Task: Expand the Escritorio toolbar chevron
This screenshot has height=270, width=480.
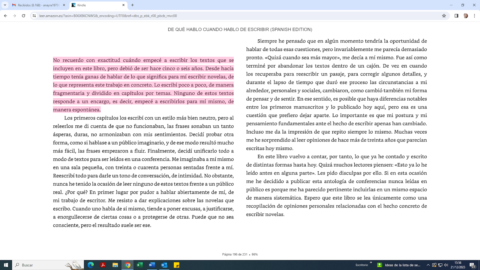Action: pyautogui.click(x=371, y=262)
